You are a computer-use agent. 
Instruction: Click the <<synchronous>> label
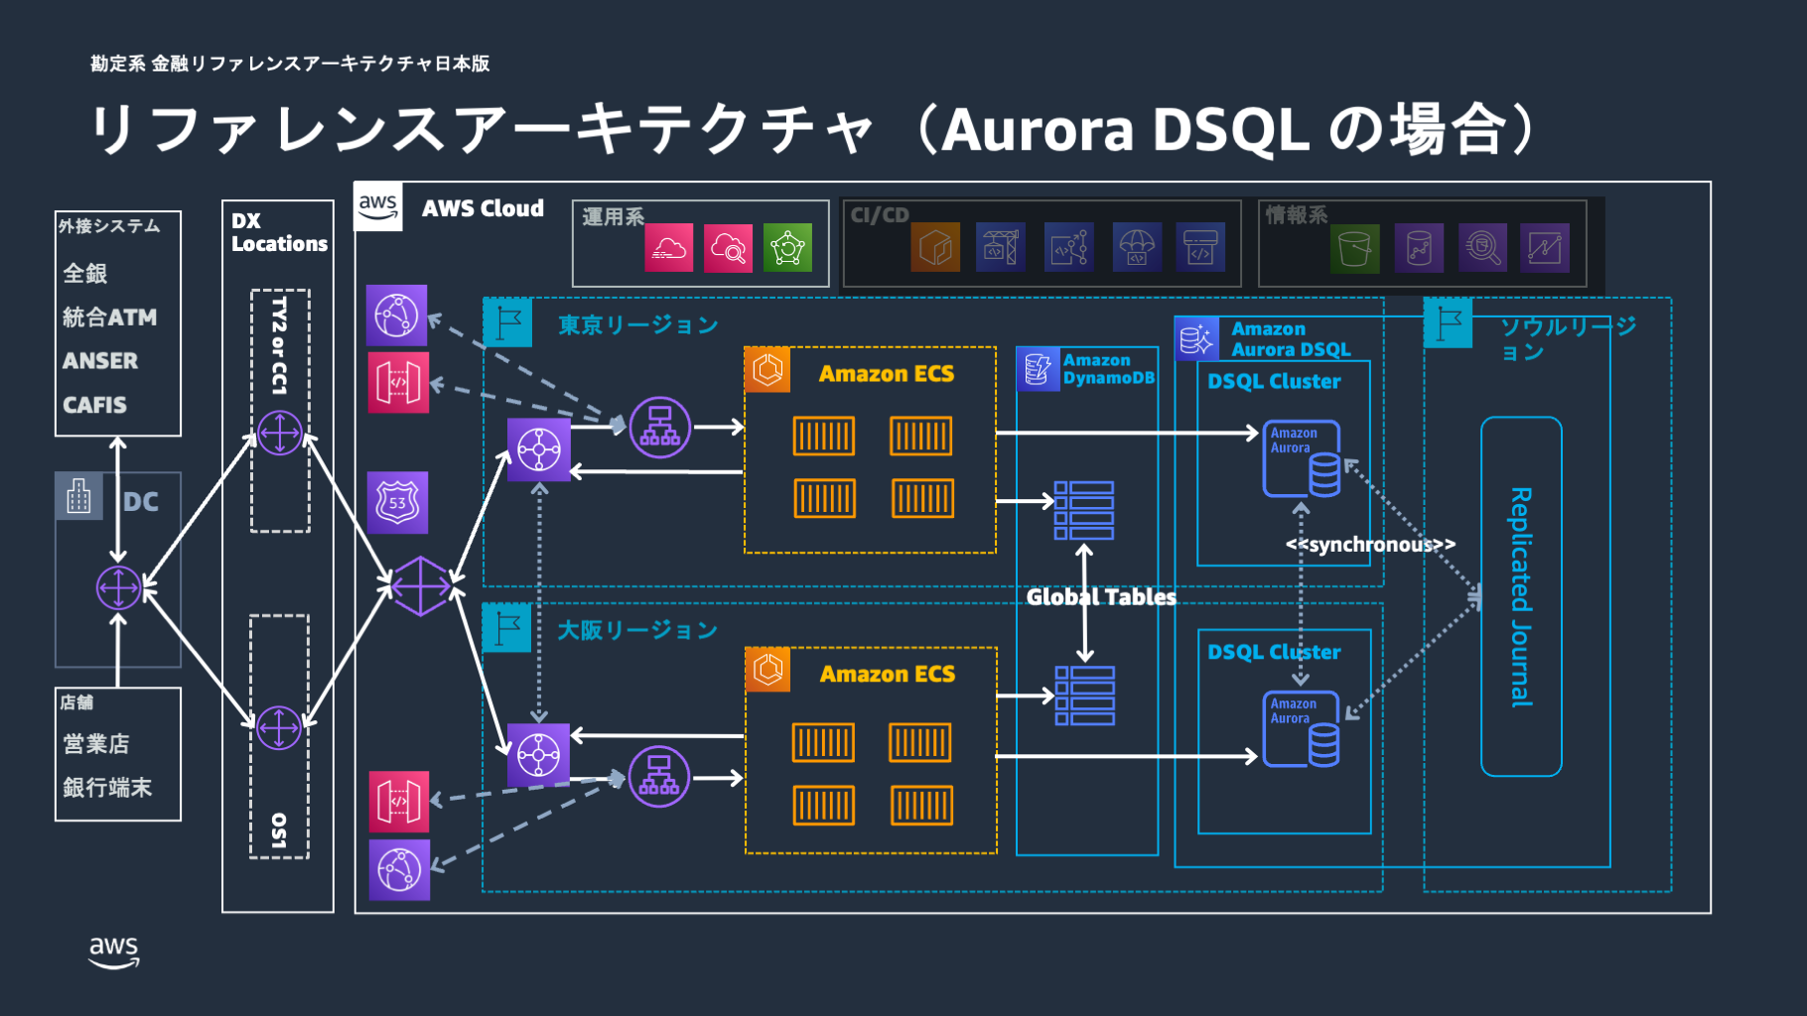[1370, 545]
